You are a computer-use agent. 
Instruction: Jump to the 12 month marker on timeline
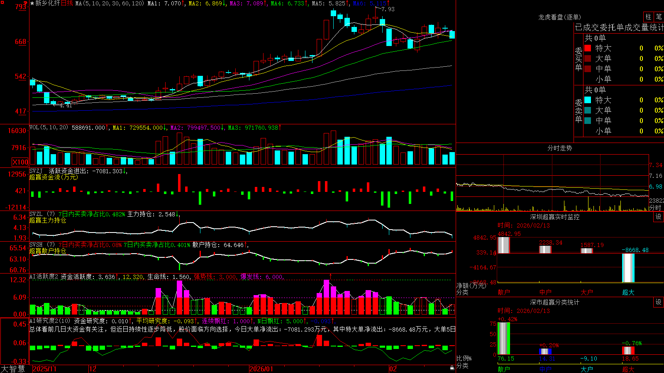pyautogui.click(x=93, y=369)
